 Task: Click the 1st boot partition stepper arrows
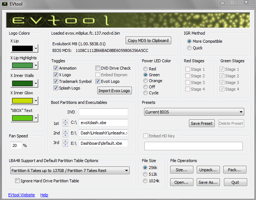[x=65, y=123]
